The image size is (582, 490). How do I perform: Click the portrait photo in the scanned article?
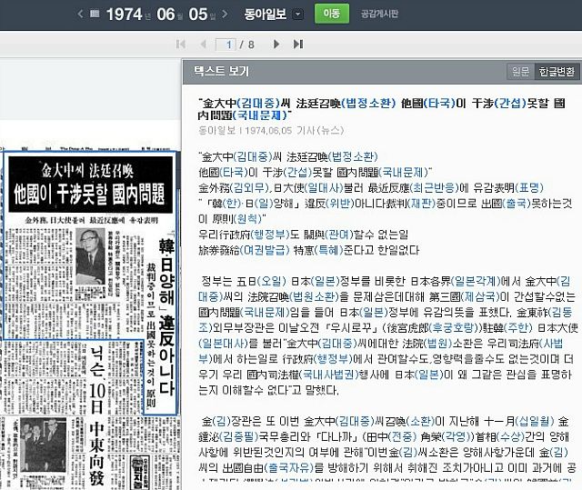click(90, 256)
